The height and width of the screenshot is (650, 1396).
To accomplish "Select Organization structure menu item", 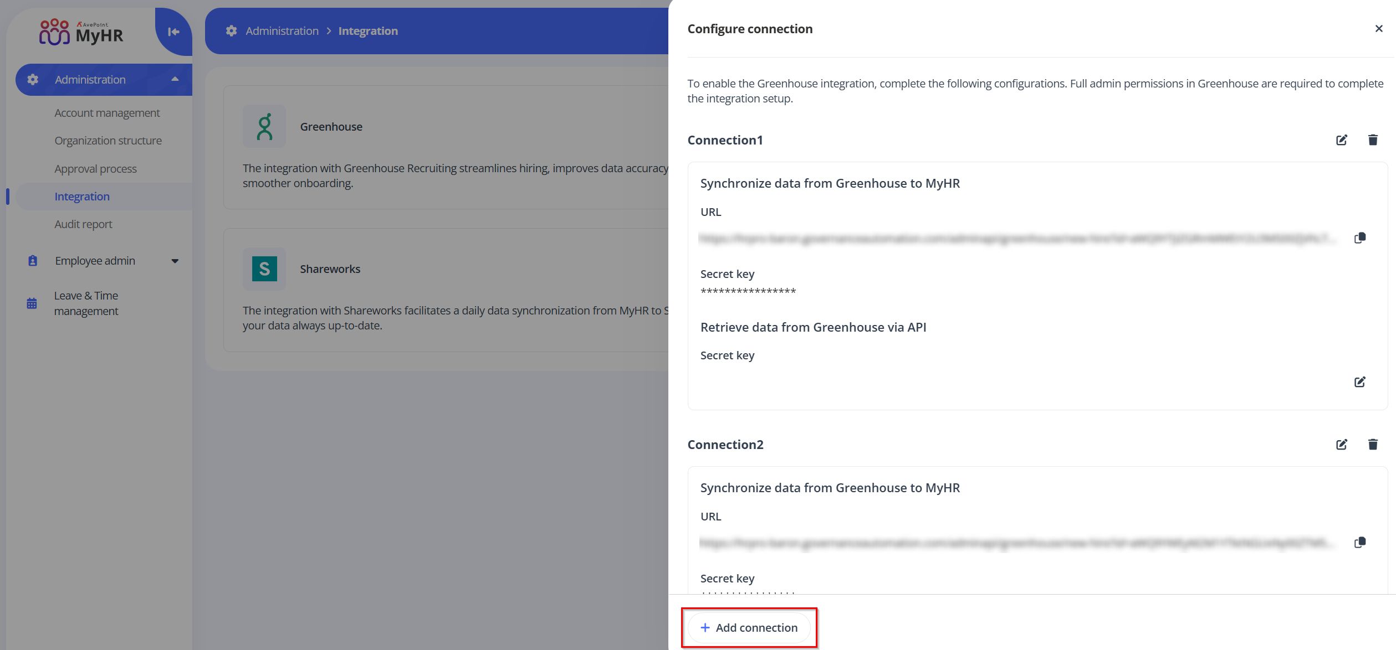I will pos(108,141).
